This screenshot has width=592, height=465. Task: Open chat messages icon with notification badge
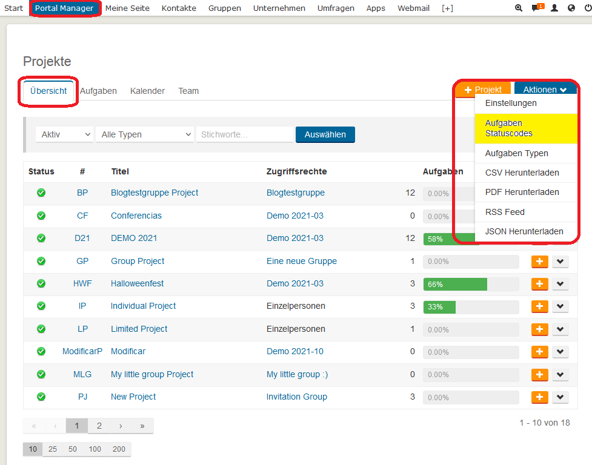(536, 8)
